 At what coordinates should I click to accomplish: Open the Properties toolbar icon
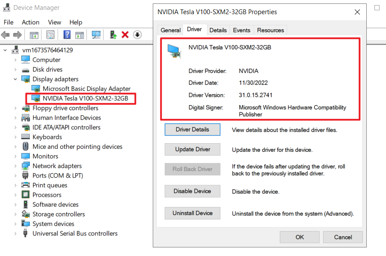[x=50, y=35]
